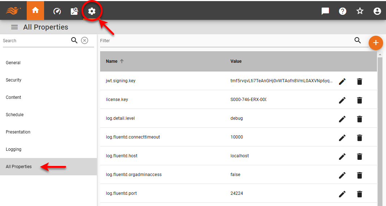Viewport: 386px width, 206px height.
Task: Click the favorites star icon
Action: tap(360, 11)
